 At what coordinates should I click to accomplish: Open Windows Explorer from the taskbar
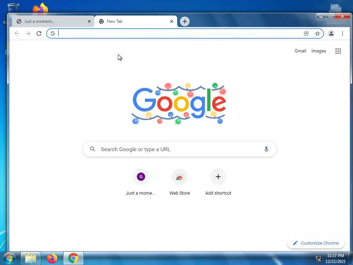pyautogui.click(x=31, y=258)
